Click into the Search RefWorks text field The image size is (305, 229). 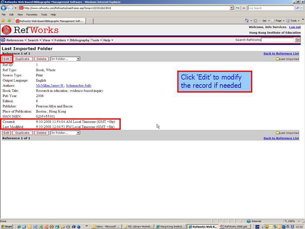pos(277,40)
